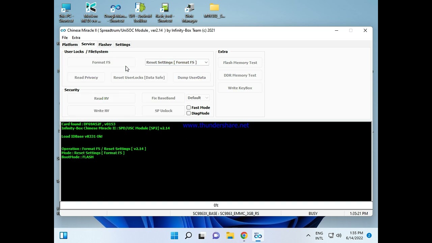Show hidden tray icons chevron

tap(308, 236)
